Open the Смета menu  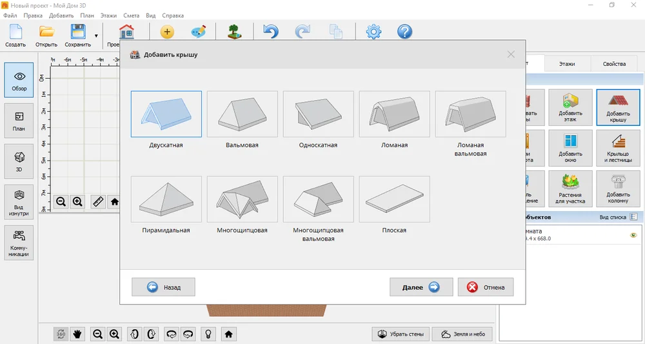pos(131,15)
